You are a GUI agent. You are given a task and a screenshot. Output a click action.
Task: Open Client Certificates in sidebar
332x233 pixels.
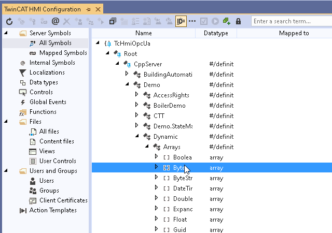pos(63,200)
